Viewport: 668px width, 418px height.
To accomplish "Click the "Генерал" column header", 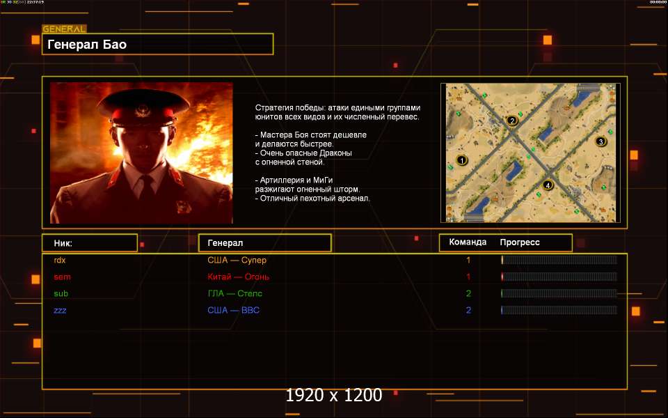I will [x=265, y=243].
